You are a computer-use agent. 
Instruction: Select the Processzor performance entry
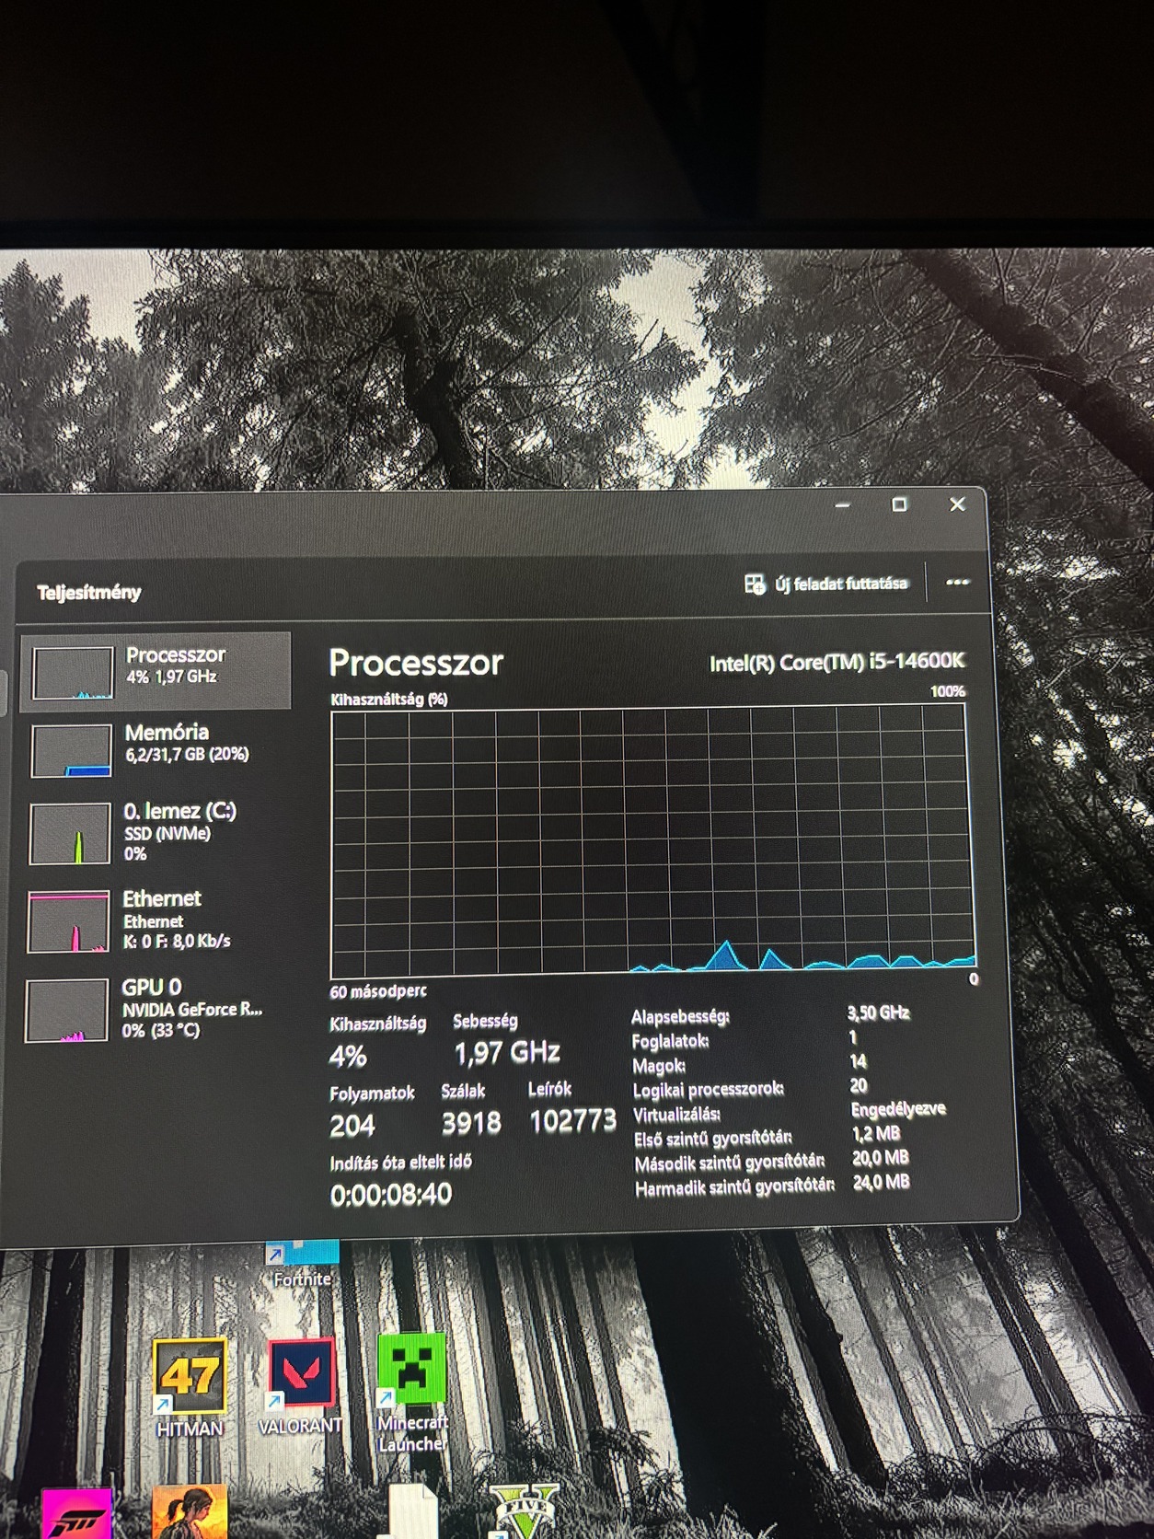coord(156,670)
